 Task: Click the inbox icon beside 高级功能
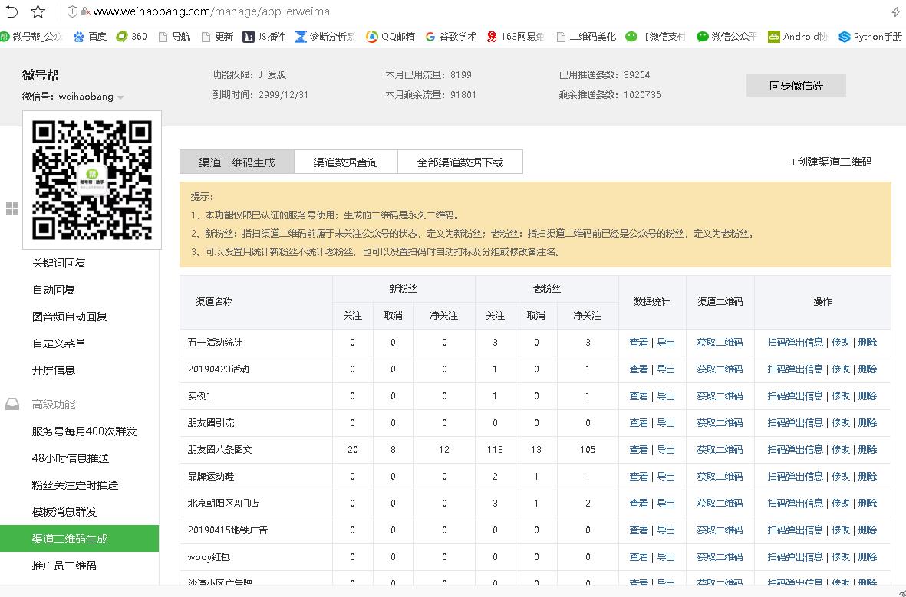pyautogui.click(x=12, y=404)
